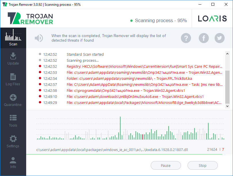This screenshot has height=176, width=233.
Task: Open the Log Files section
Action: 13,80
